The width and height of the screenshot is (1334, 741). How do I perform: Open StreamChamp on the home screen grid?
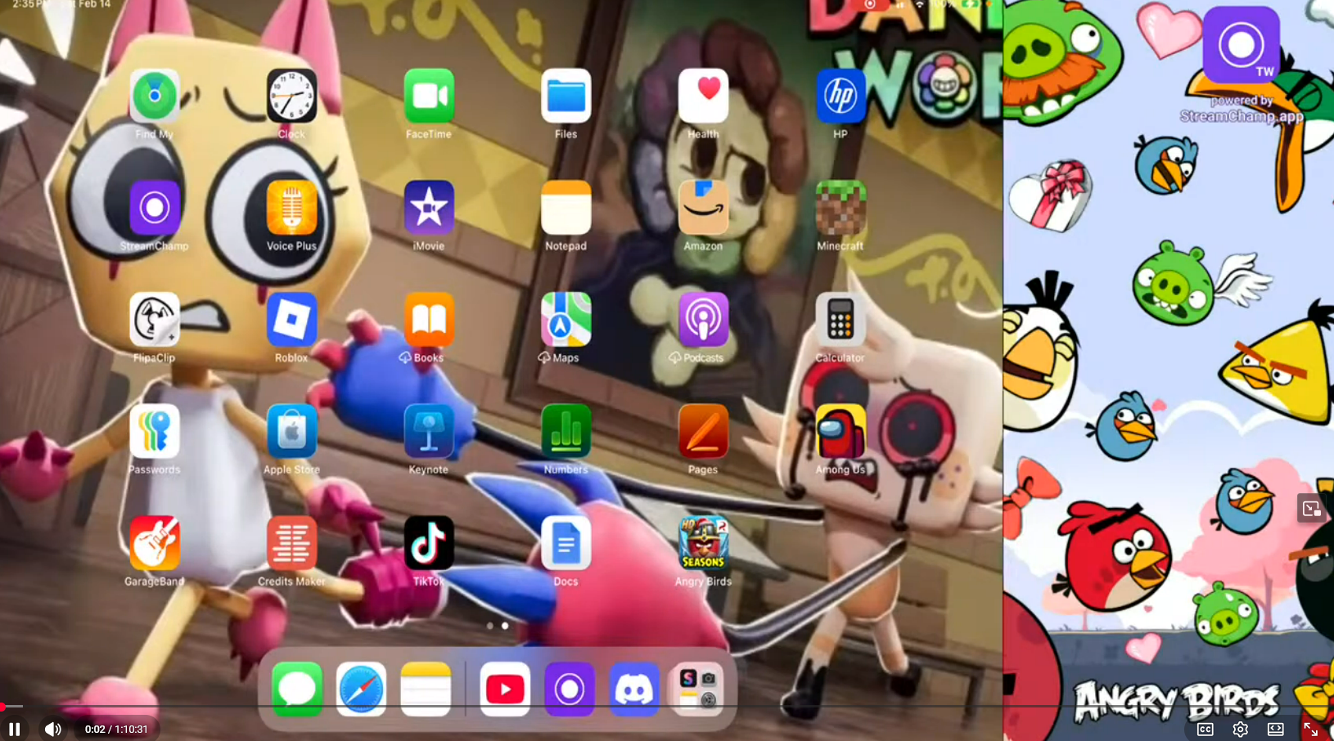[x=154, y=208]
